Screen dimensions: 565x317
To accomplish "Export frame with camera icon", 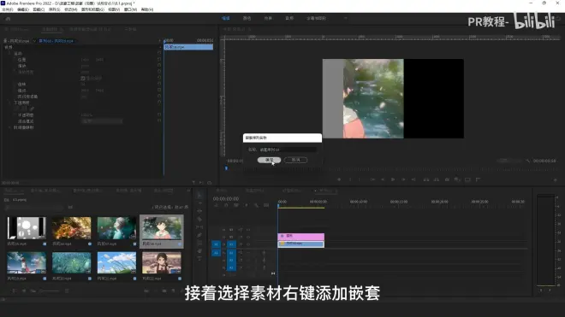I will point(447,179).
